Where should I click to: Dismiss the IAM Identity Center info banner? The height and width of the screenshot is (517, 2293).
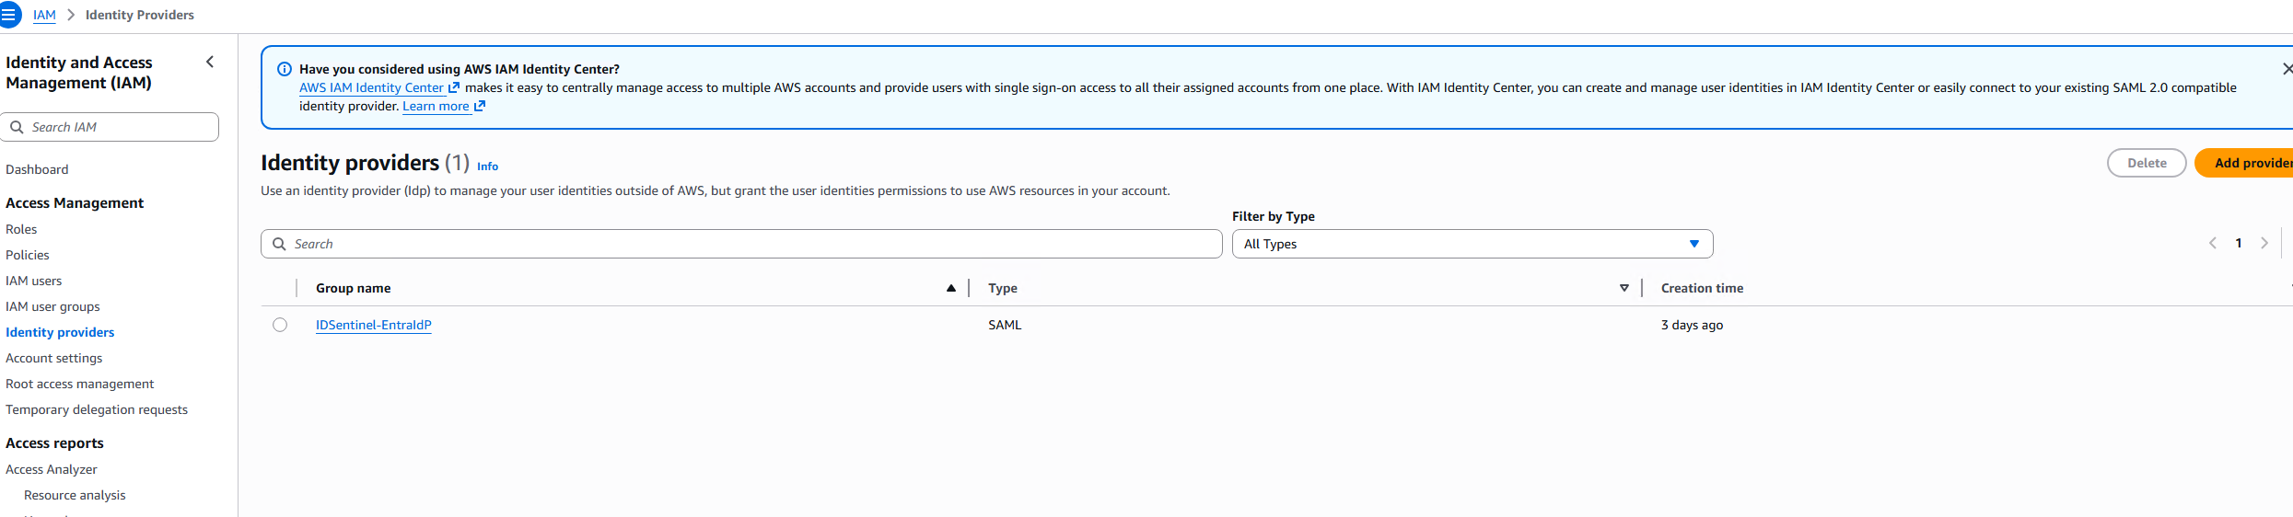tap(2287, 69)
